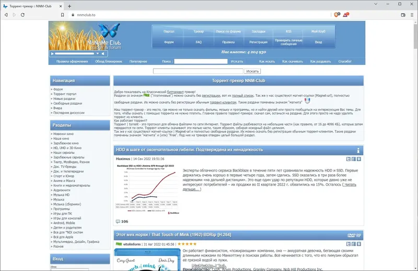This screenshot has width=418, height=271.
Task: Click the Правила оформления link
Action: pyautogui.click(x=72, y=61)
